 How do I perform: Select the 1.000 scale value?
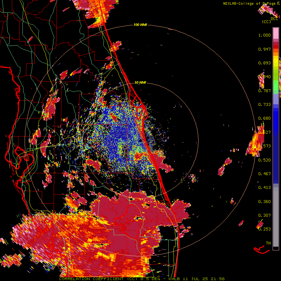[x=264, y=35]
